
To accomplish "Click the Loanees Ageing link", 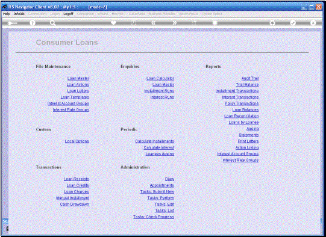I will 160,154.
